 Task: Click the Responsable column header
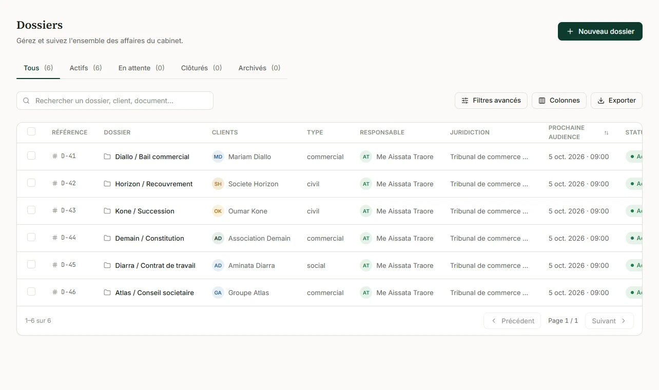pos(382,132)
